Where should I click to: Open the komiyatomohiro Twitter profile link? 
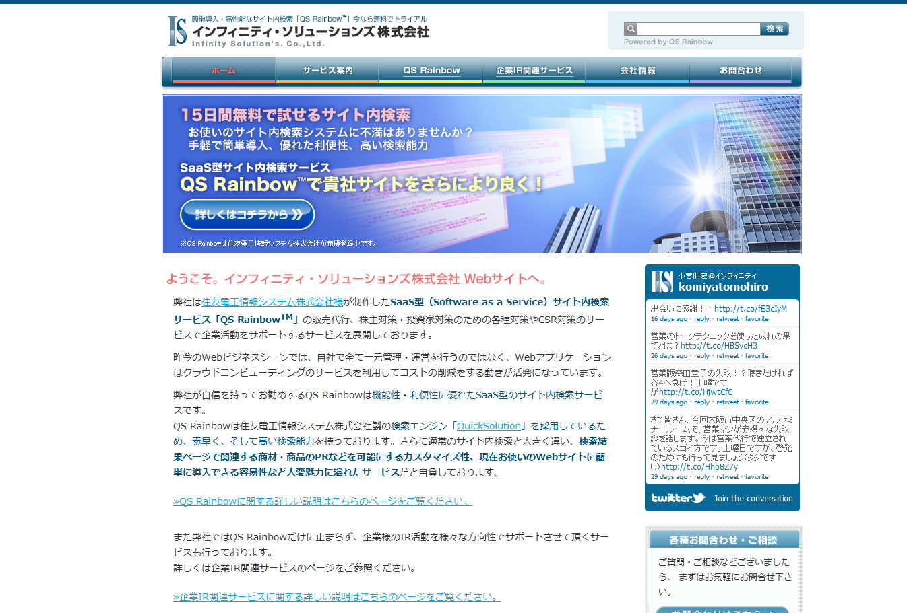723,287
